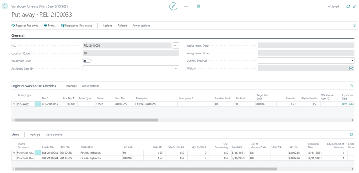Click Register Put-away button
The width and height of the screenshot is (359, 173).
(25, 26)
